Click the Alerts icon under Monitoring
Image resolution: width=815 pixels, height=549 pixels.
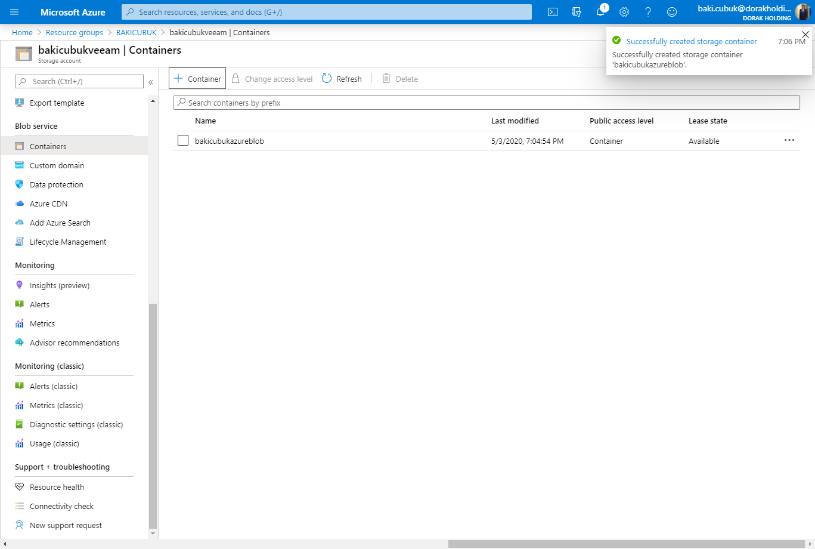20,304
